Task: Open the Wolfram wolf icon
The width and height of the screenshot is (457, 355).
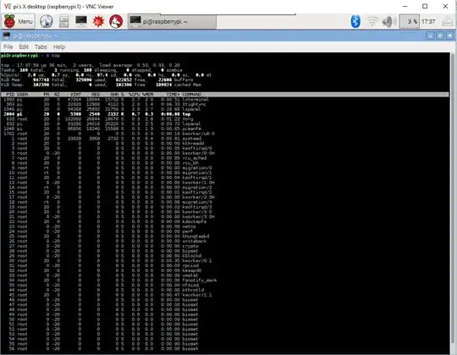Action: click(116, 21)
